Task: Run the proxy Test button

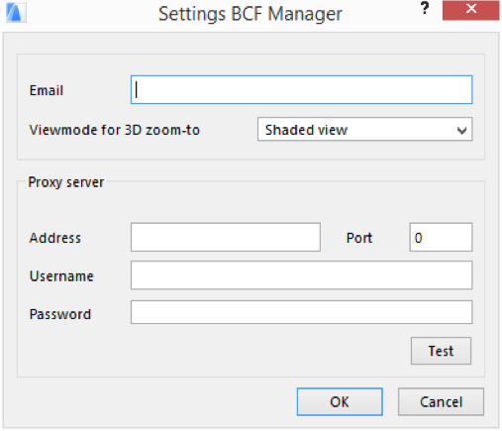Action: [x=441, y=351]
